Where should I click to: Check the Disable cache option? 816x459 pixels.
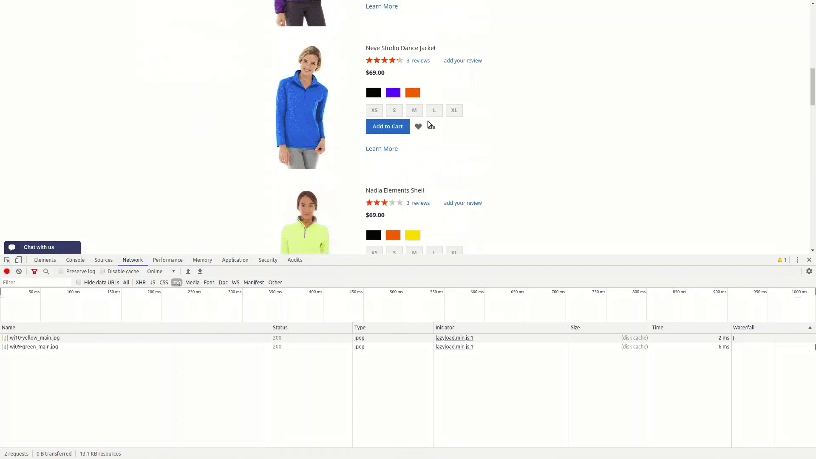pyautogui.click(x=102, y=271)
